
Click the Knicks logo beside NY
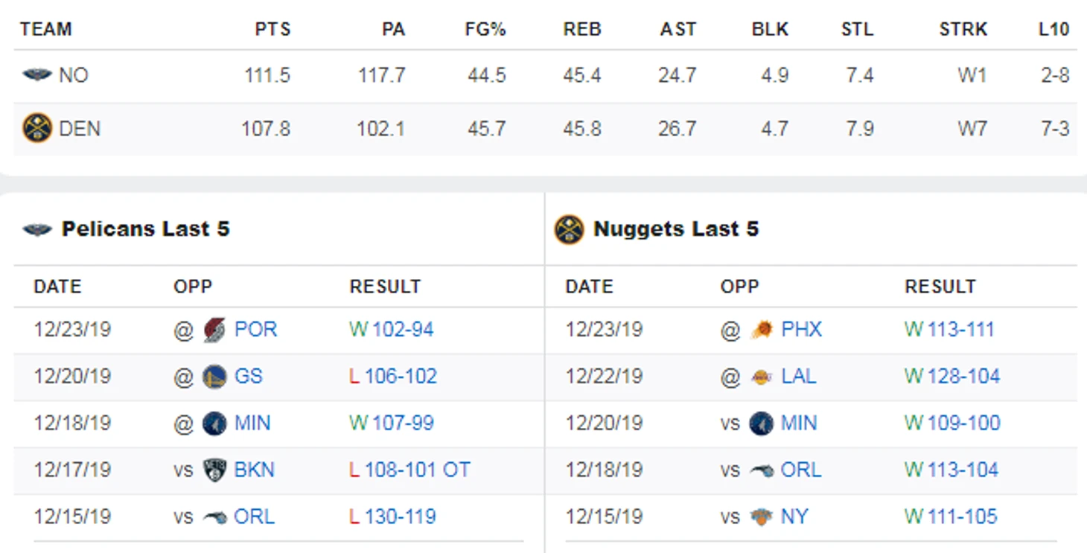761,517
